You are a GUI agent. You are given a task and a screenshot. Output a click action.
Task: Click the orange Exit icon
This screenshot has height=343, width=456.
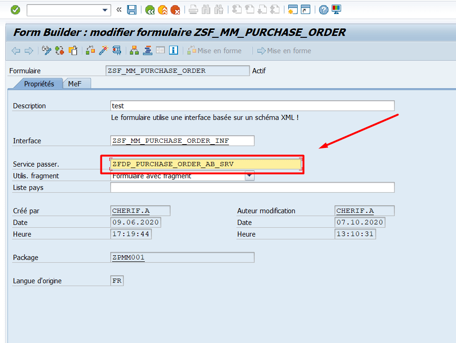[x=163, y=10]
